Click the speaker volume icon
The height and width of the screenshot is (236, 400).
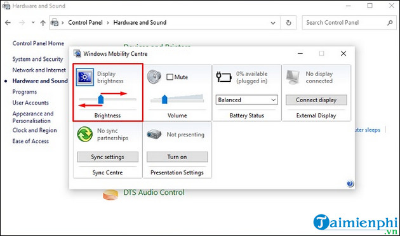tap(154, 77)
